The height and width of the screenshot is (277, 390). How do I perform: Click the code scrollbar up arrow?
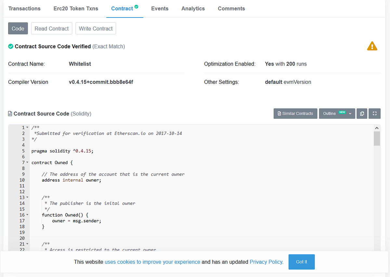pyautogui.click(x=377, y=128)
